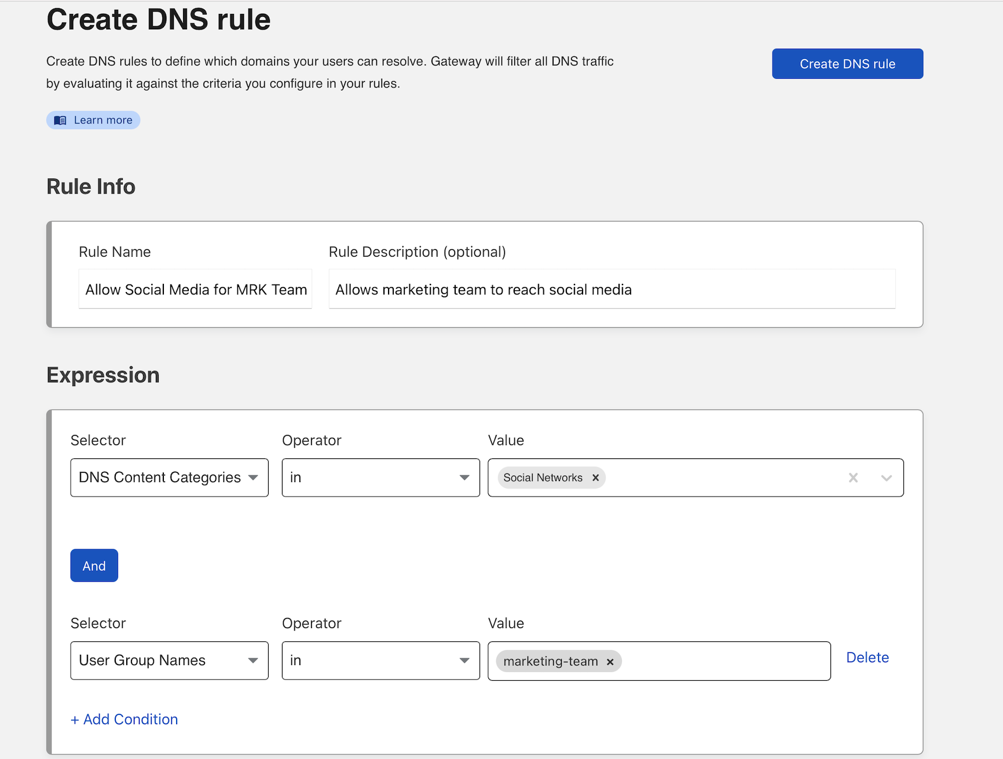Select the Social Networks tag label
This screenshot has width=1003, height=759.
coord(543,478)
